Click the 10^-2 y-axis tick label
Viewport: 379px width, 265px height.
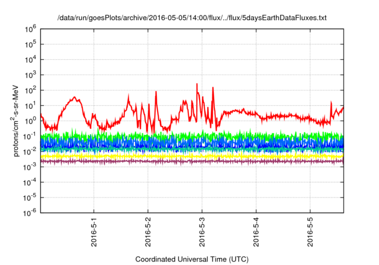[x=30, y=151]
